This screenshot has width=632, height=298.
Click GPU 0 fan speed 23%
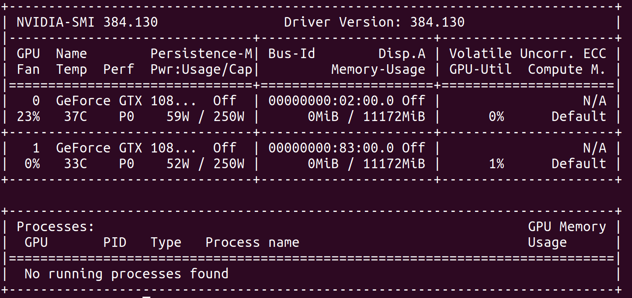(x=28, y=117)
